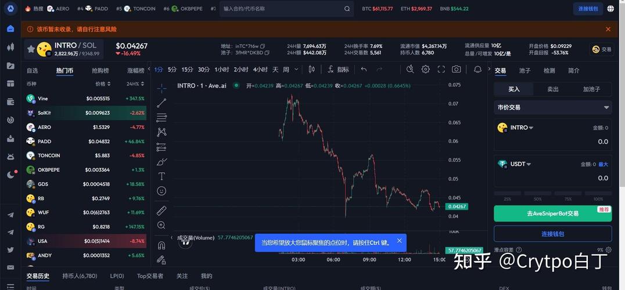The height and width of the screenshot is (290, 625).
Task: Select the market chart icon in left sidebar
Action: (x=10, y=28)
